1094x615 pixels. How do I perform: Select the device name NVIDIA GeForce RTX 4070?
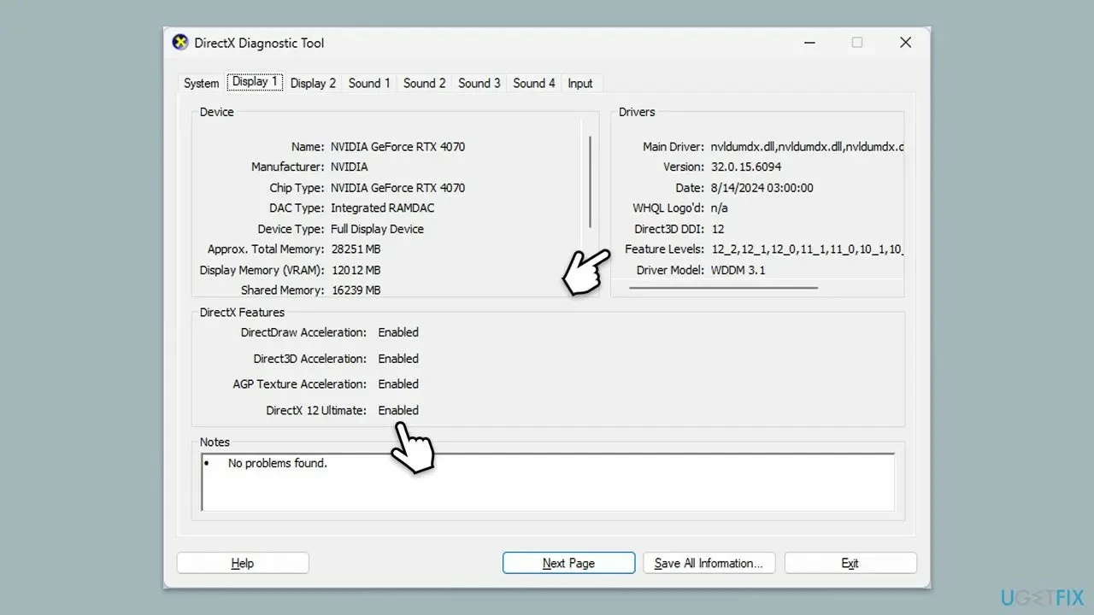(397, 147)
